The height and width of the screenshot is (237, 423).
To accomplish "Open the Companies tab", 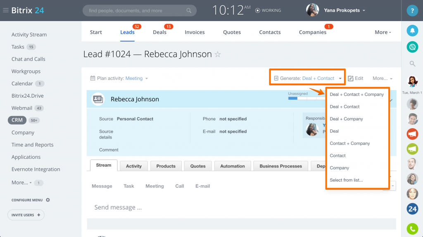I will [x=312, y=32].
